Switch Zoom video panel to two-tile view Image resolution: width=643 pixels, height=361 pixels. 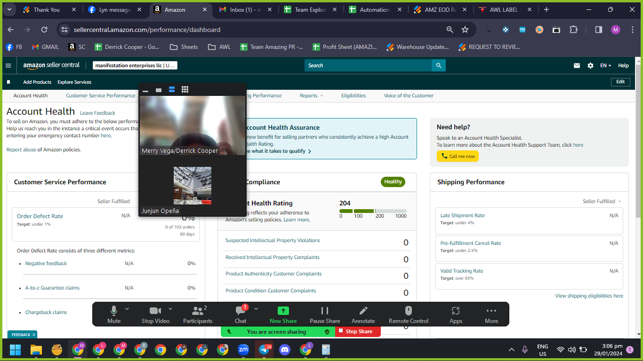pyautogui.click(x=172, y=90)
